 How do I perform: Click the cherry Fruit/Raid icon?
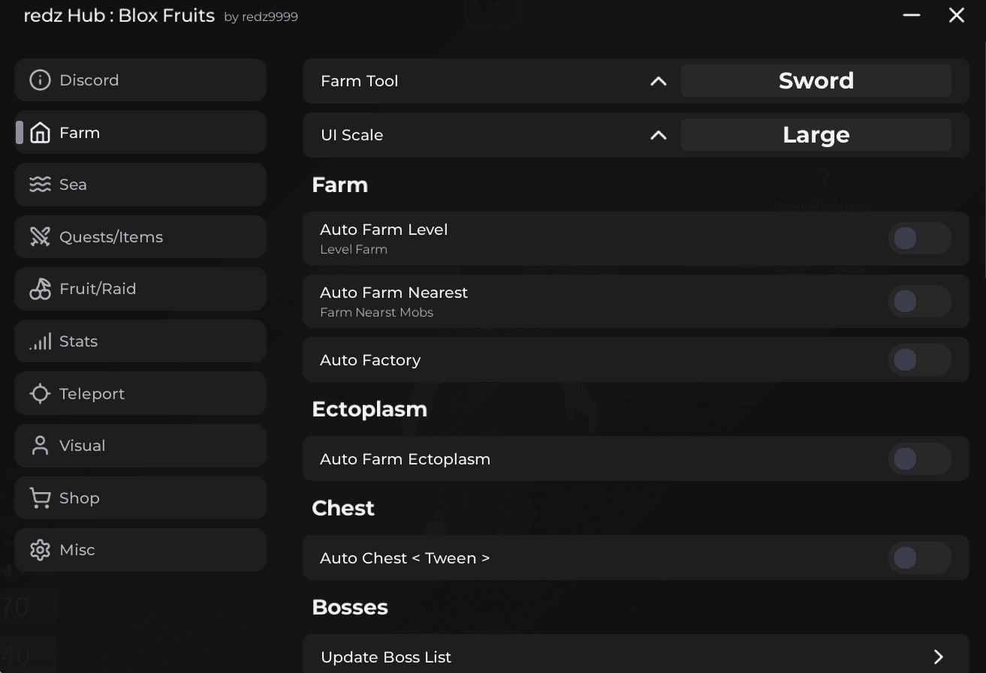(40, 288)
